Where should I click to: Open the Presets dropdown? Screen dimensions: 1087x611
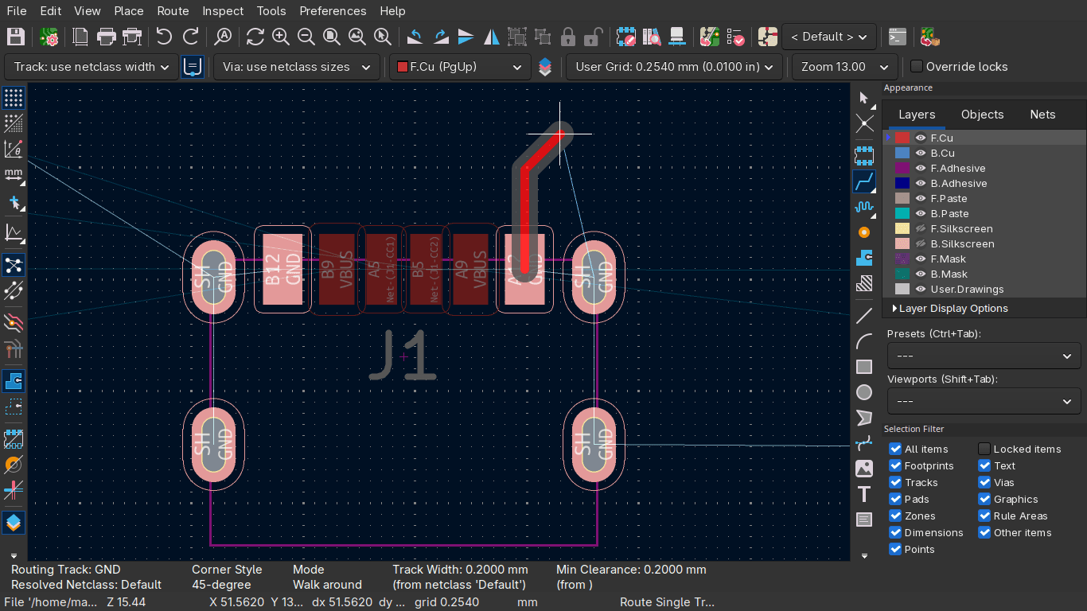[x=984, y=356]
